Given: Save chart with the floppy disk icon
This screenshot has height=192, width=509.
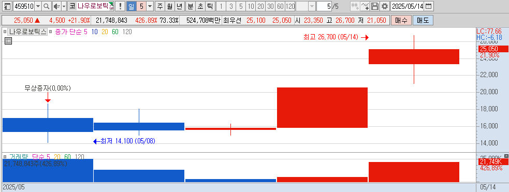Looking at the screenshot, I should 375,6.
